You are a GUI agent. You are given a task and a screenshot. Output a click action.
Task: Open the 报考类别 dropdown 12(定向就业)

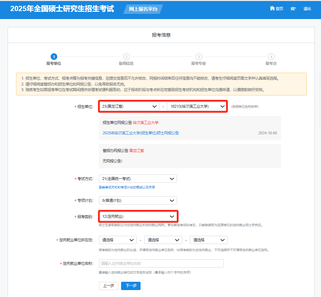(x=138, y=216)
